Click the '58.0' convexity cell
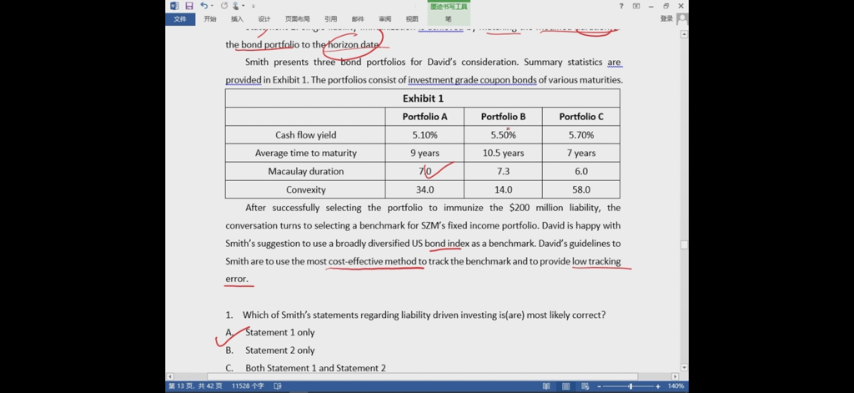The height and width of the screenshot is (393, 854). point(581,189)
